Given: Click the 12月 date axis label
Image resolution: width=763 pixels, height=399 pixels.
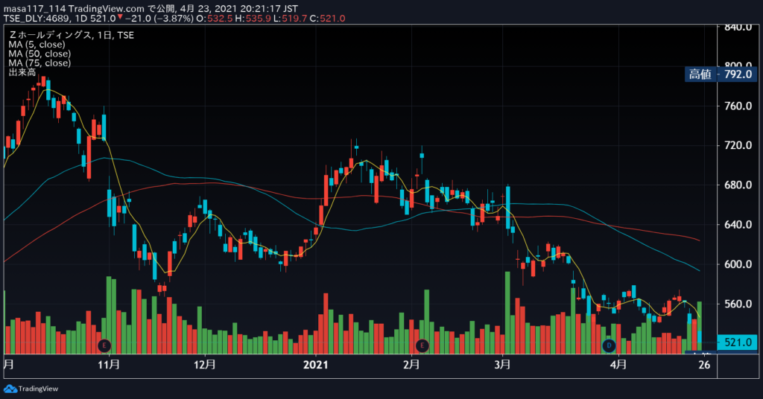Looking at the screenshot, I should click(204, 365).
